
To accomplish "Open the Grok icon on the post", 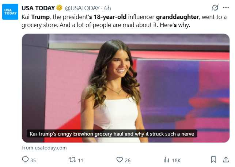I will pos(215,8).
